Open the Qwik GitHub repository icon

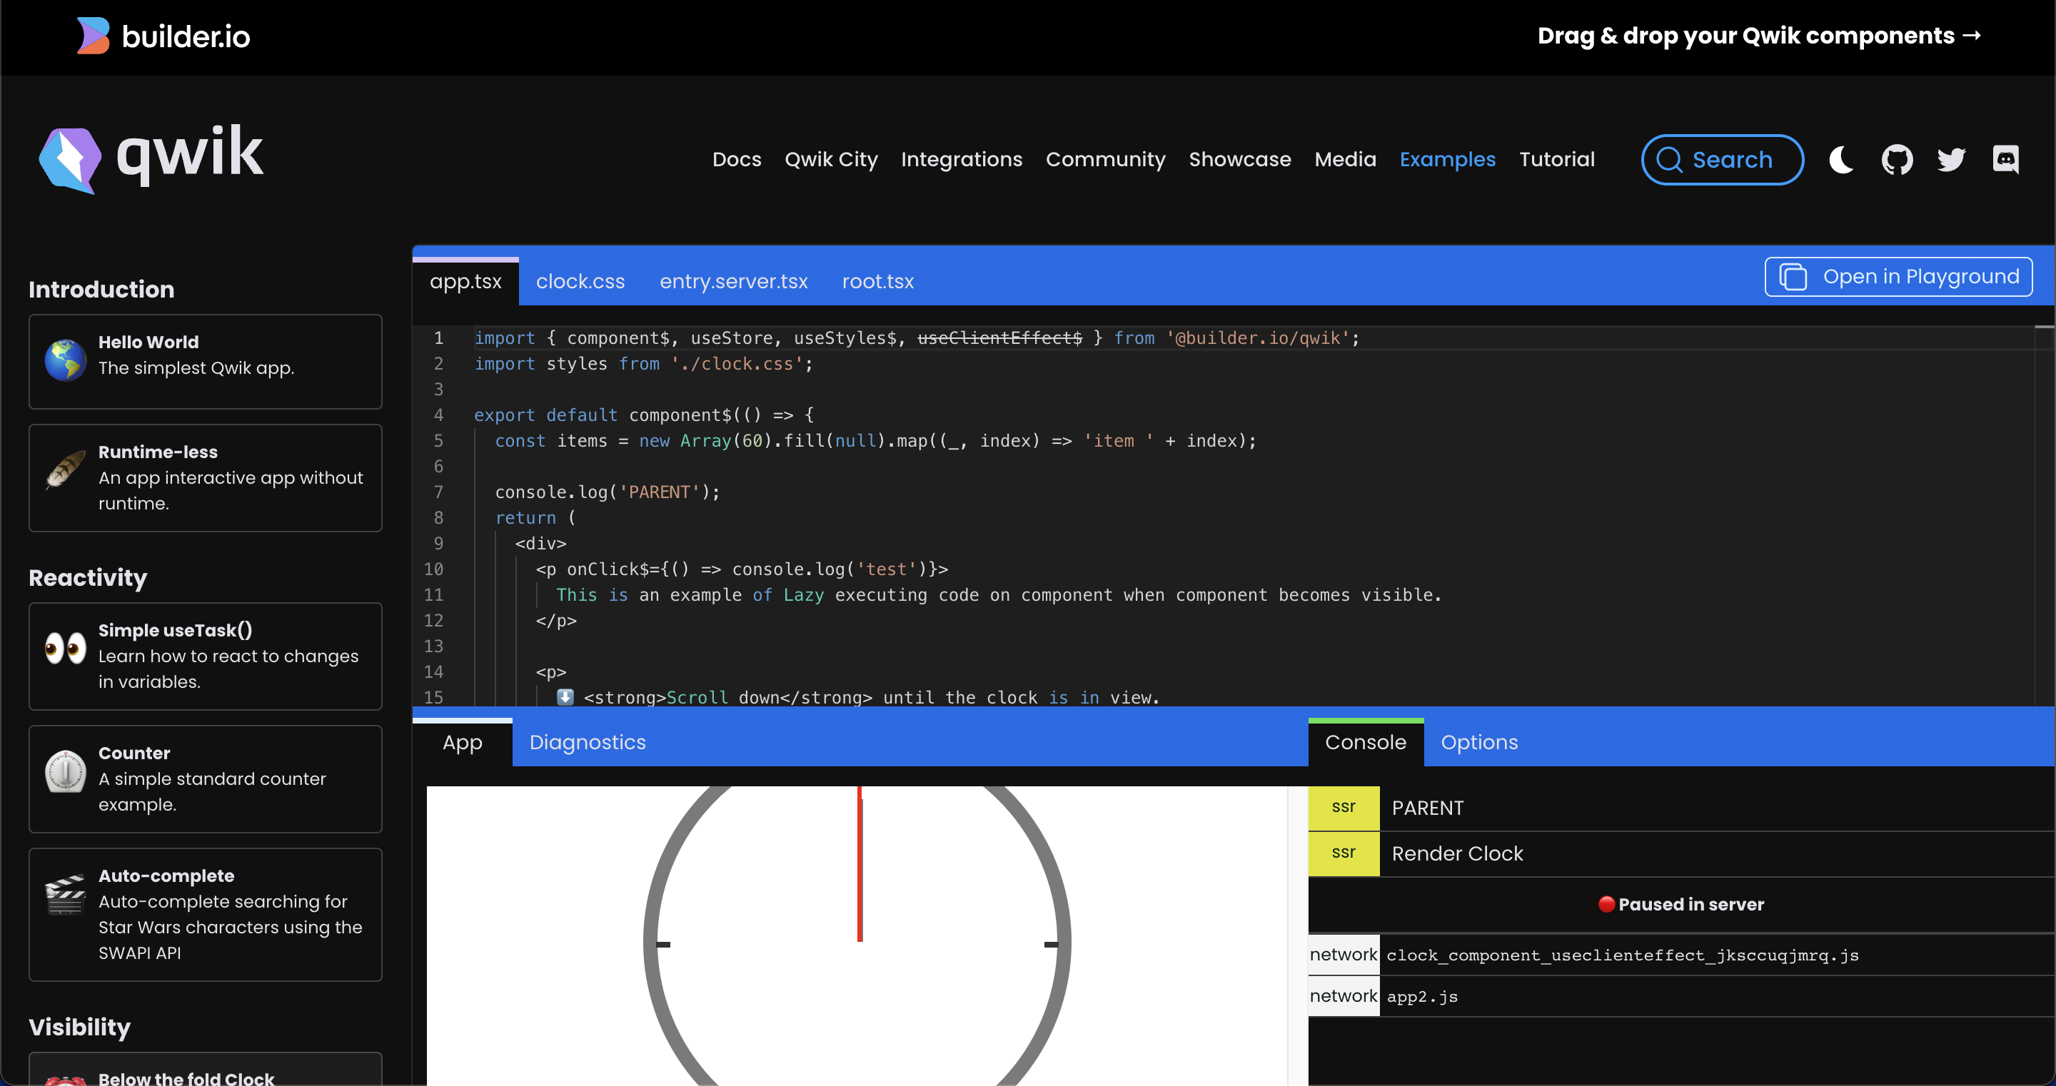point(1898,159)
